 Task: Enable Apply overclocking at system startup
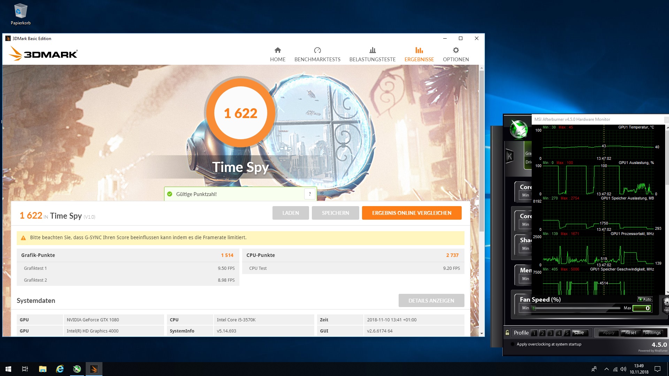pyautogui.click(x=513, y=344)
